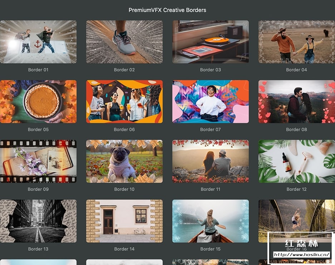Click the Border 15 label
The image size is (335, 265).
pyautogui.click(x=211, y=249)
